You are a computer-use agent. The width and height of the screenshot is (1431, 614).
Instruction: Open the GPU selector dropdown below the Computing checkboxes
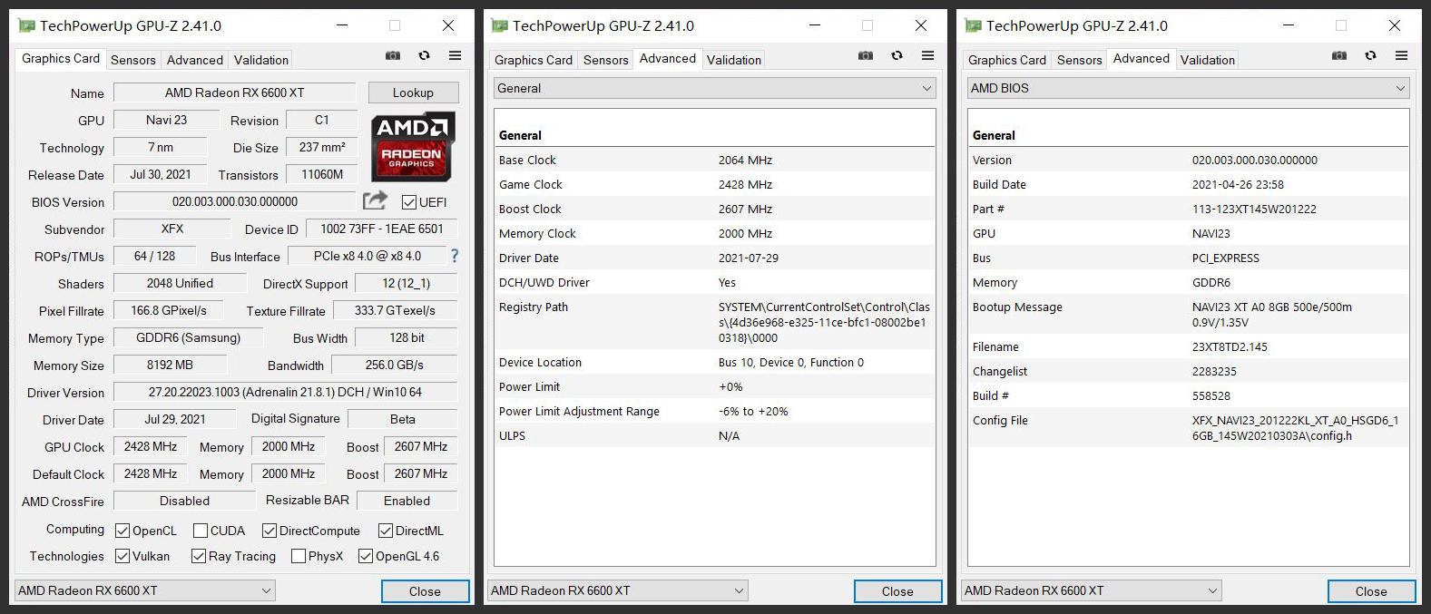[x=145, y=590]
